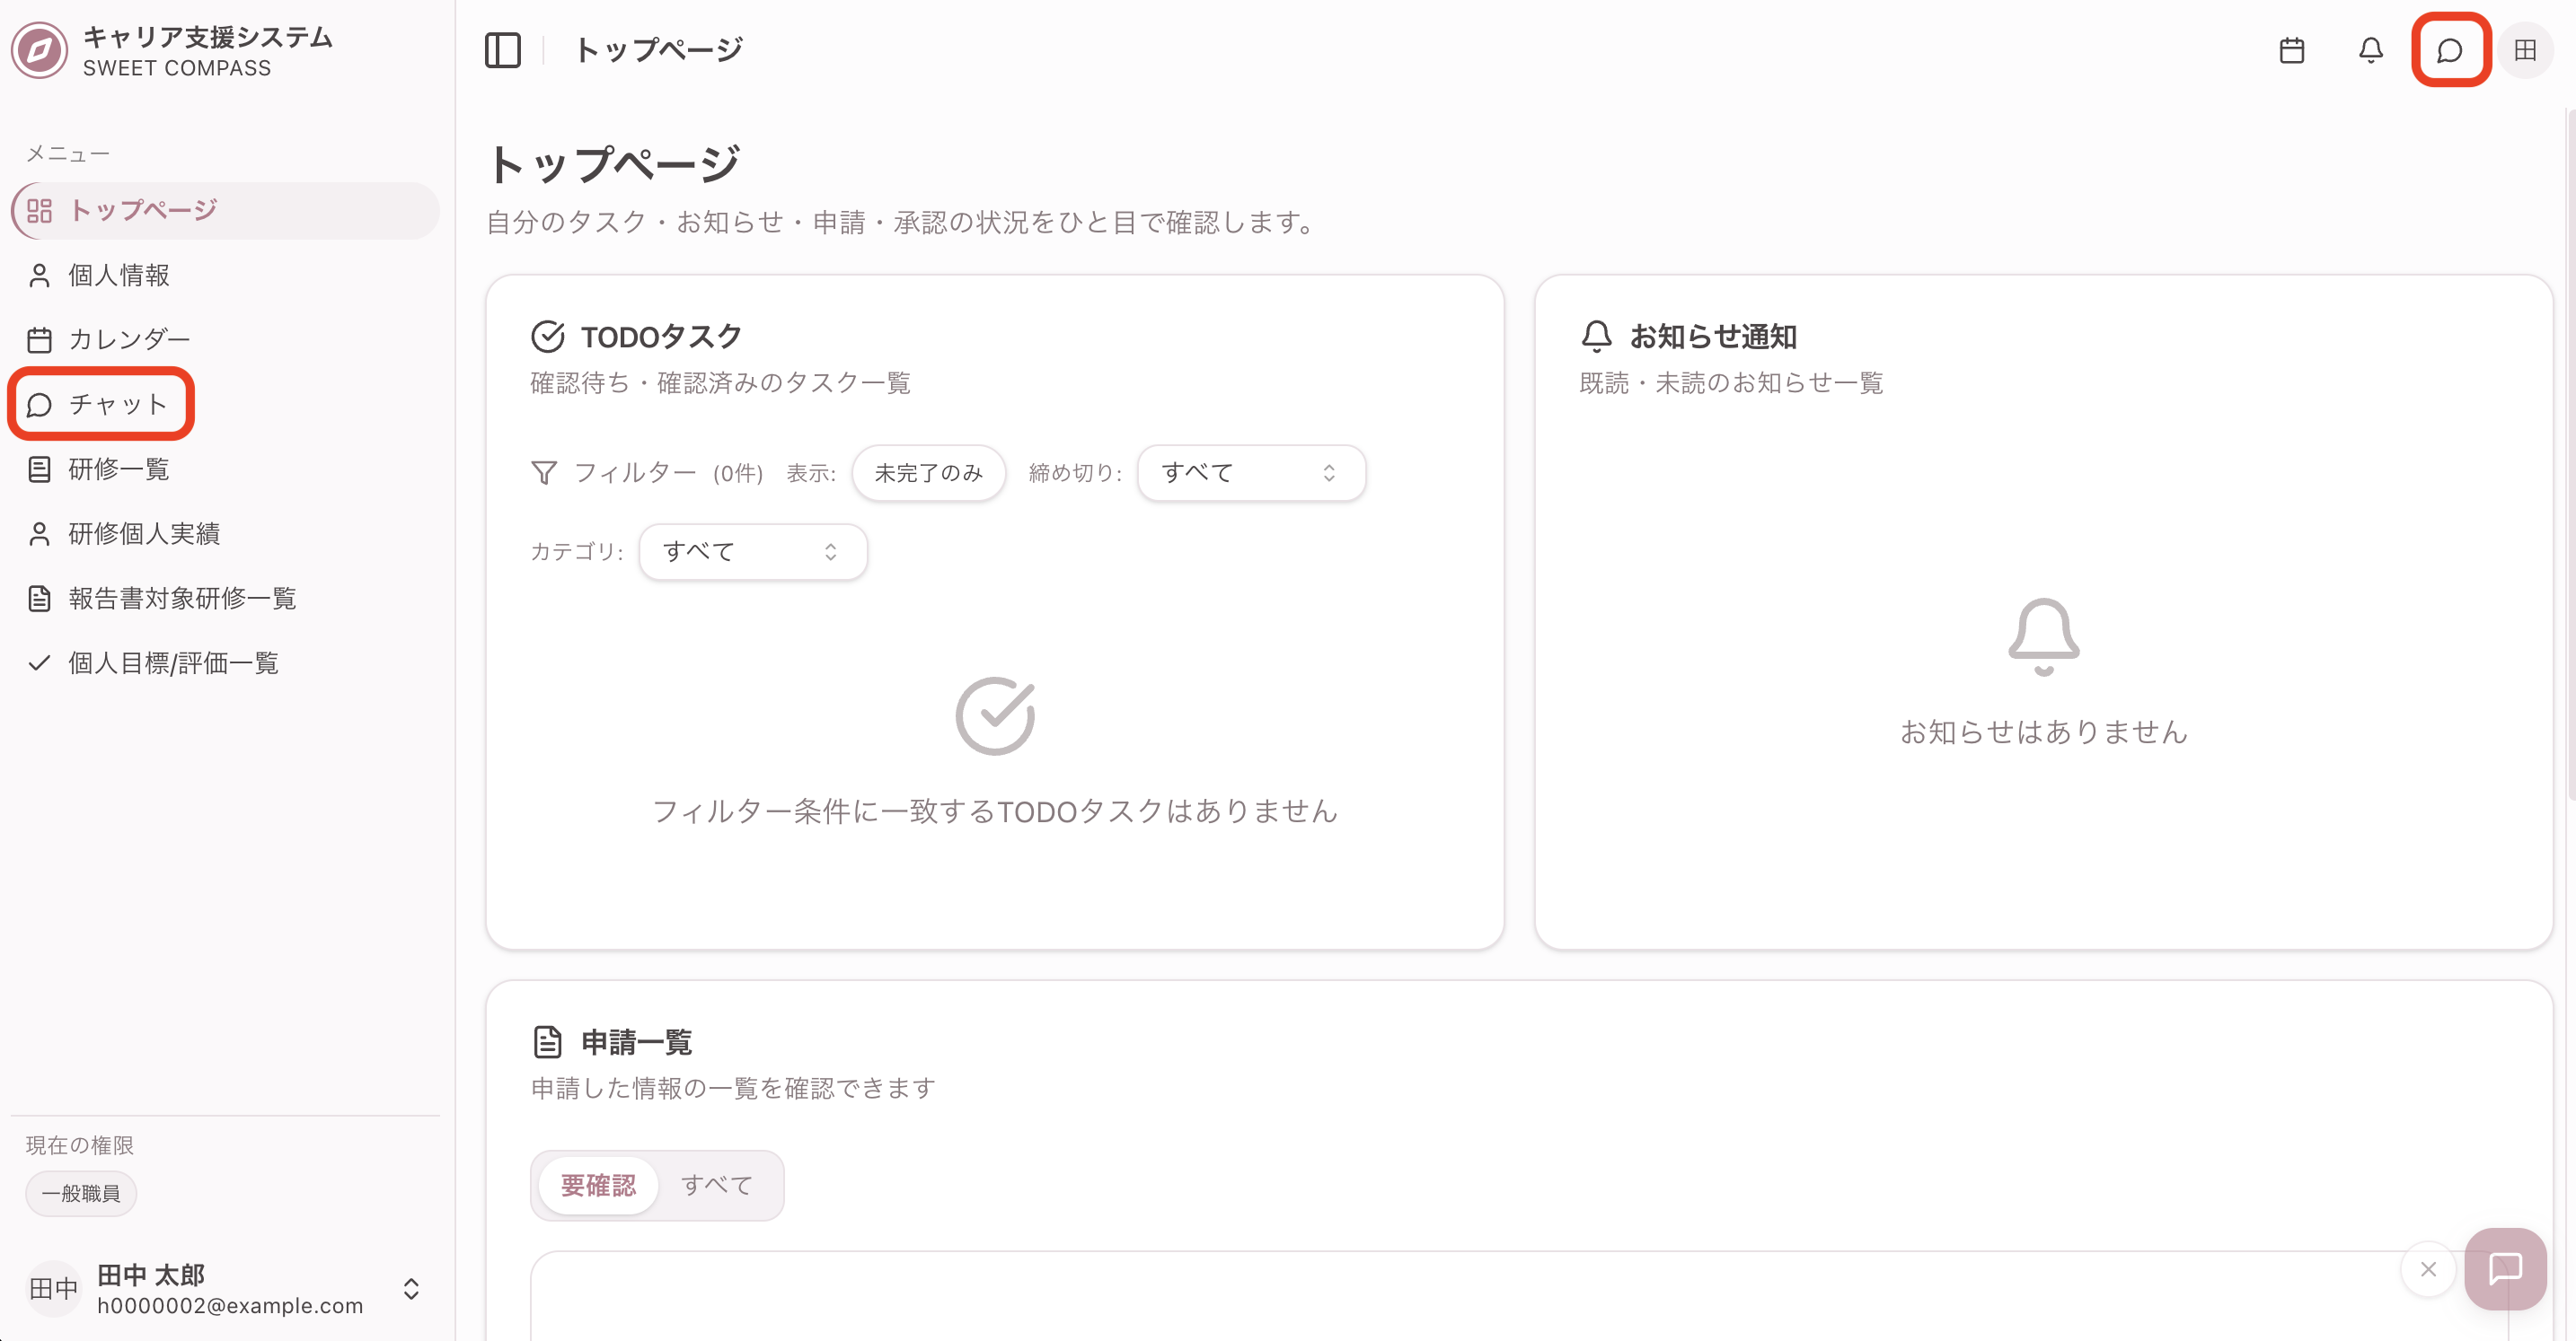Click the large empty-state bell icon
Viewport: 2576px width, 1341px height.
coord(2043,636)
